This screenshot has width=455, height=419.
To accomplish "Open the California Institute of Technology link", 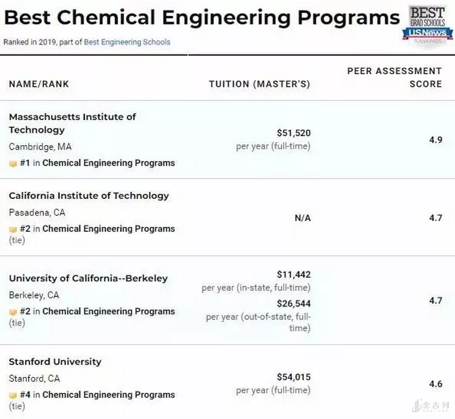I will click(89, 195).
